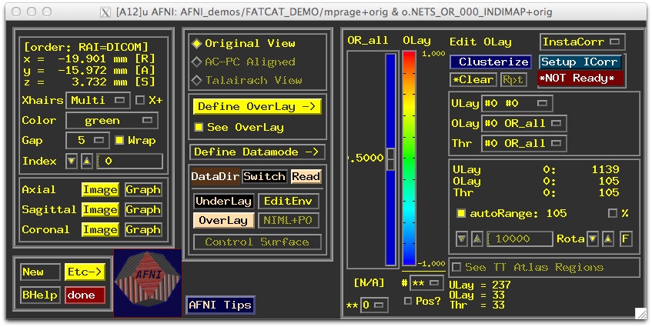The image size is (652, 327).
Task: Click the OLay rainbow colorbar
Action: click(x=410, y=158)
